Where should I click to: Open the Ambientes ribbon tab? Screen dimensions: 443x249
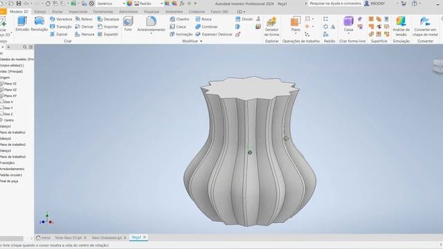174,12
